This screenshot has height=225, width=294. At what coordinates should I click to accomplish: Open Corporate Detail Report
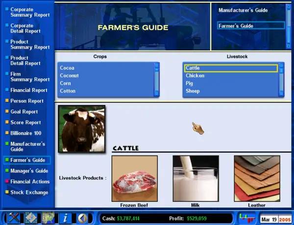point(25,28)
